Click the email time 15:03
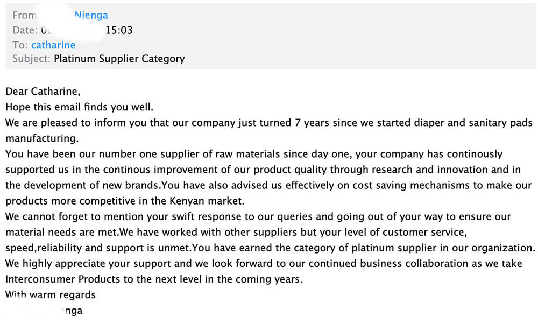This screenshot has height=323, width=538. coord(119,30)
